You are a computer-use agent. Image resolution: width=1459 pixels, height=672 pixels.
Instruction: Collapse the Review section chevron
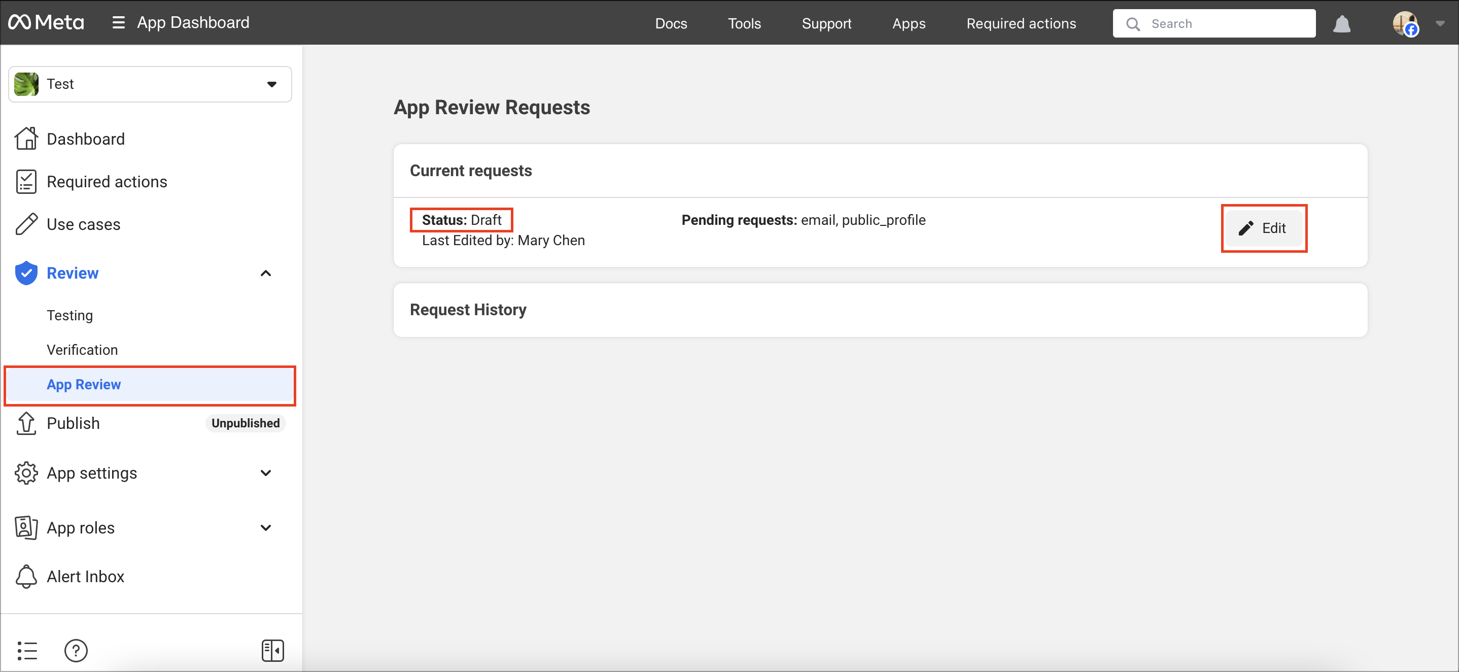pos(266,273)
